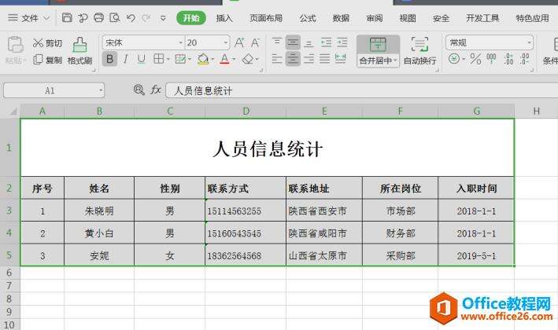Switch to the 插入 tab
The height and width of the screenshot is (330, 558).
[224, 18]
